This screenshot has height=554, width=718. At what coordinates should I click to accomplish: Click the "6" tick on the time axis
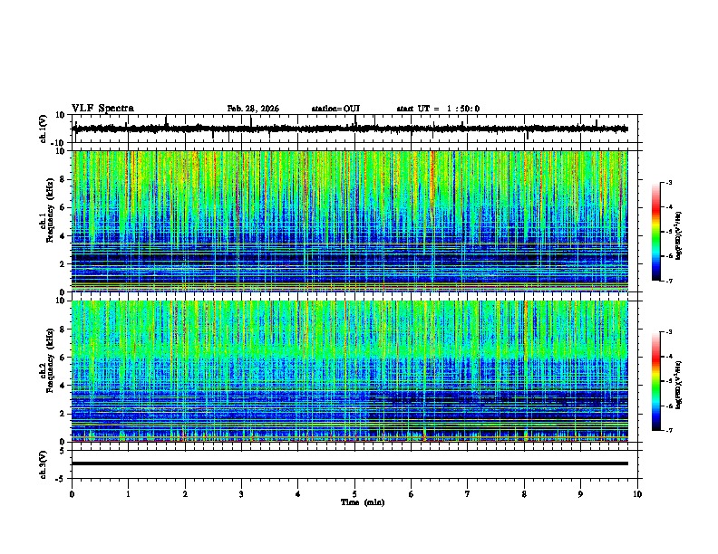coord(412,494)
